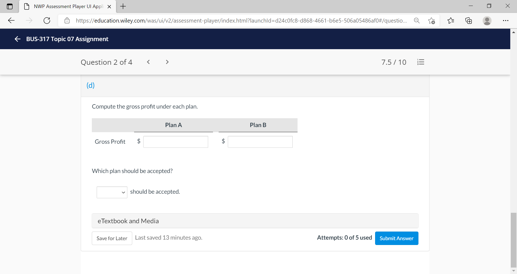The height and width of the screenshot is (274, 517).
Task: Go back using browser back arrow
Action: [11, 20]
